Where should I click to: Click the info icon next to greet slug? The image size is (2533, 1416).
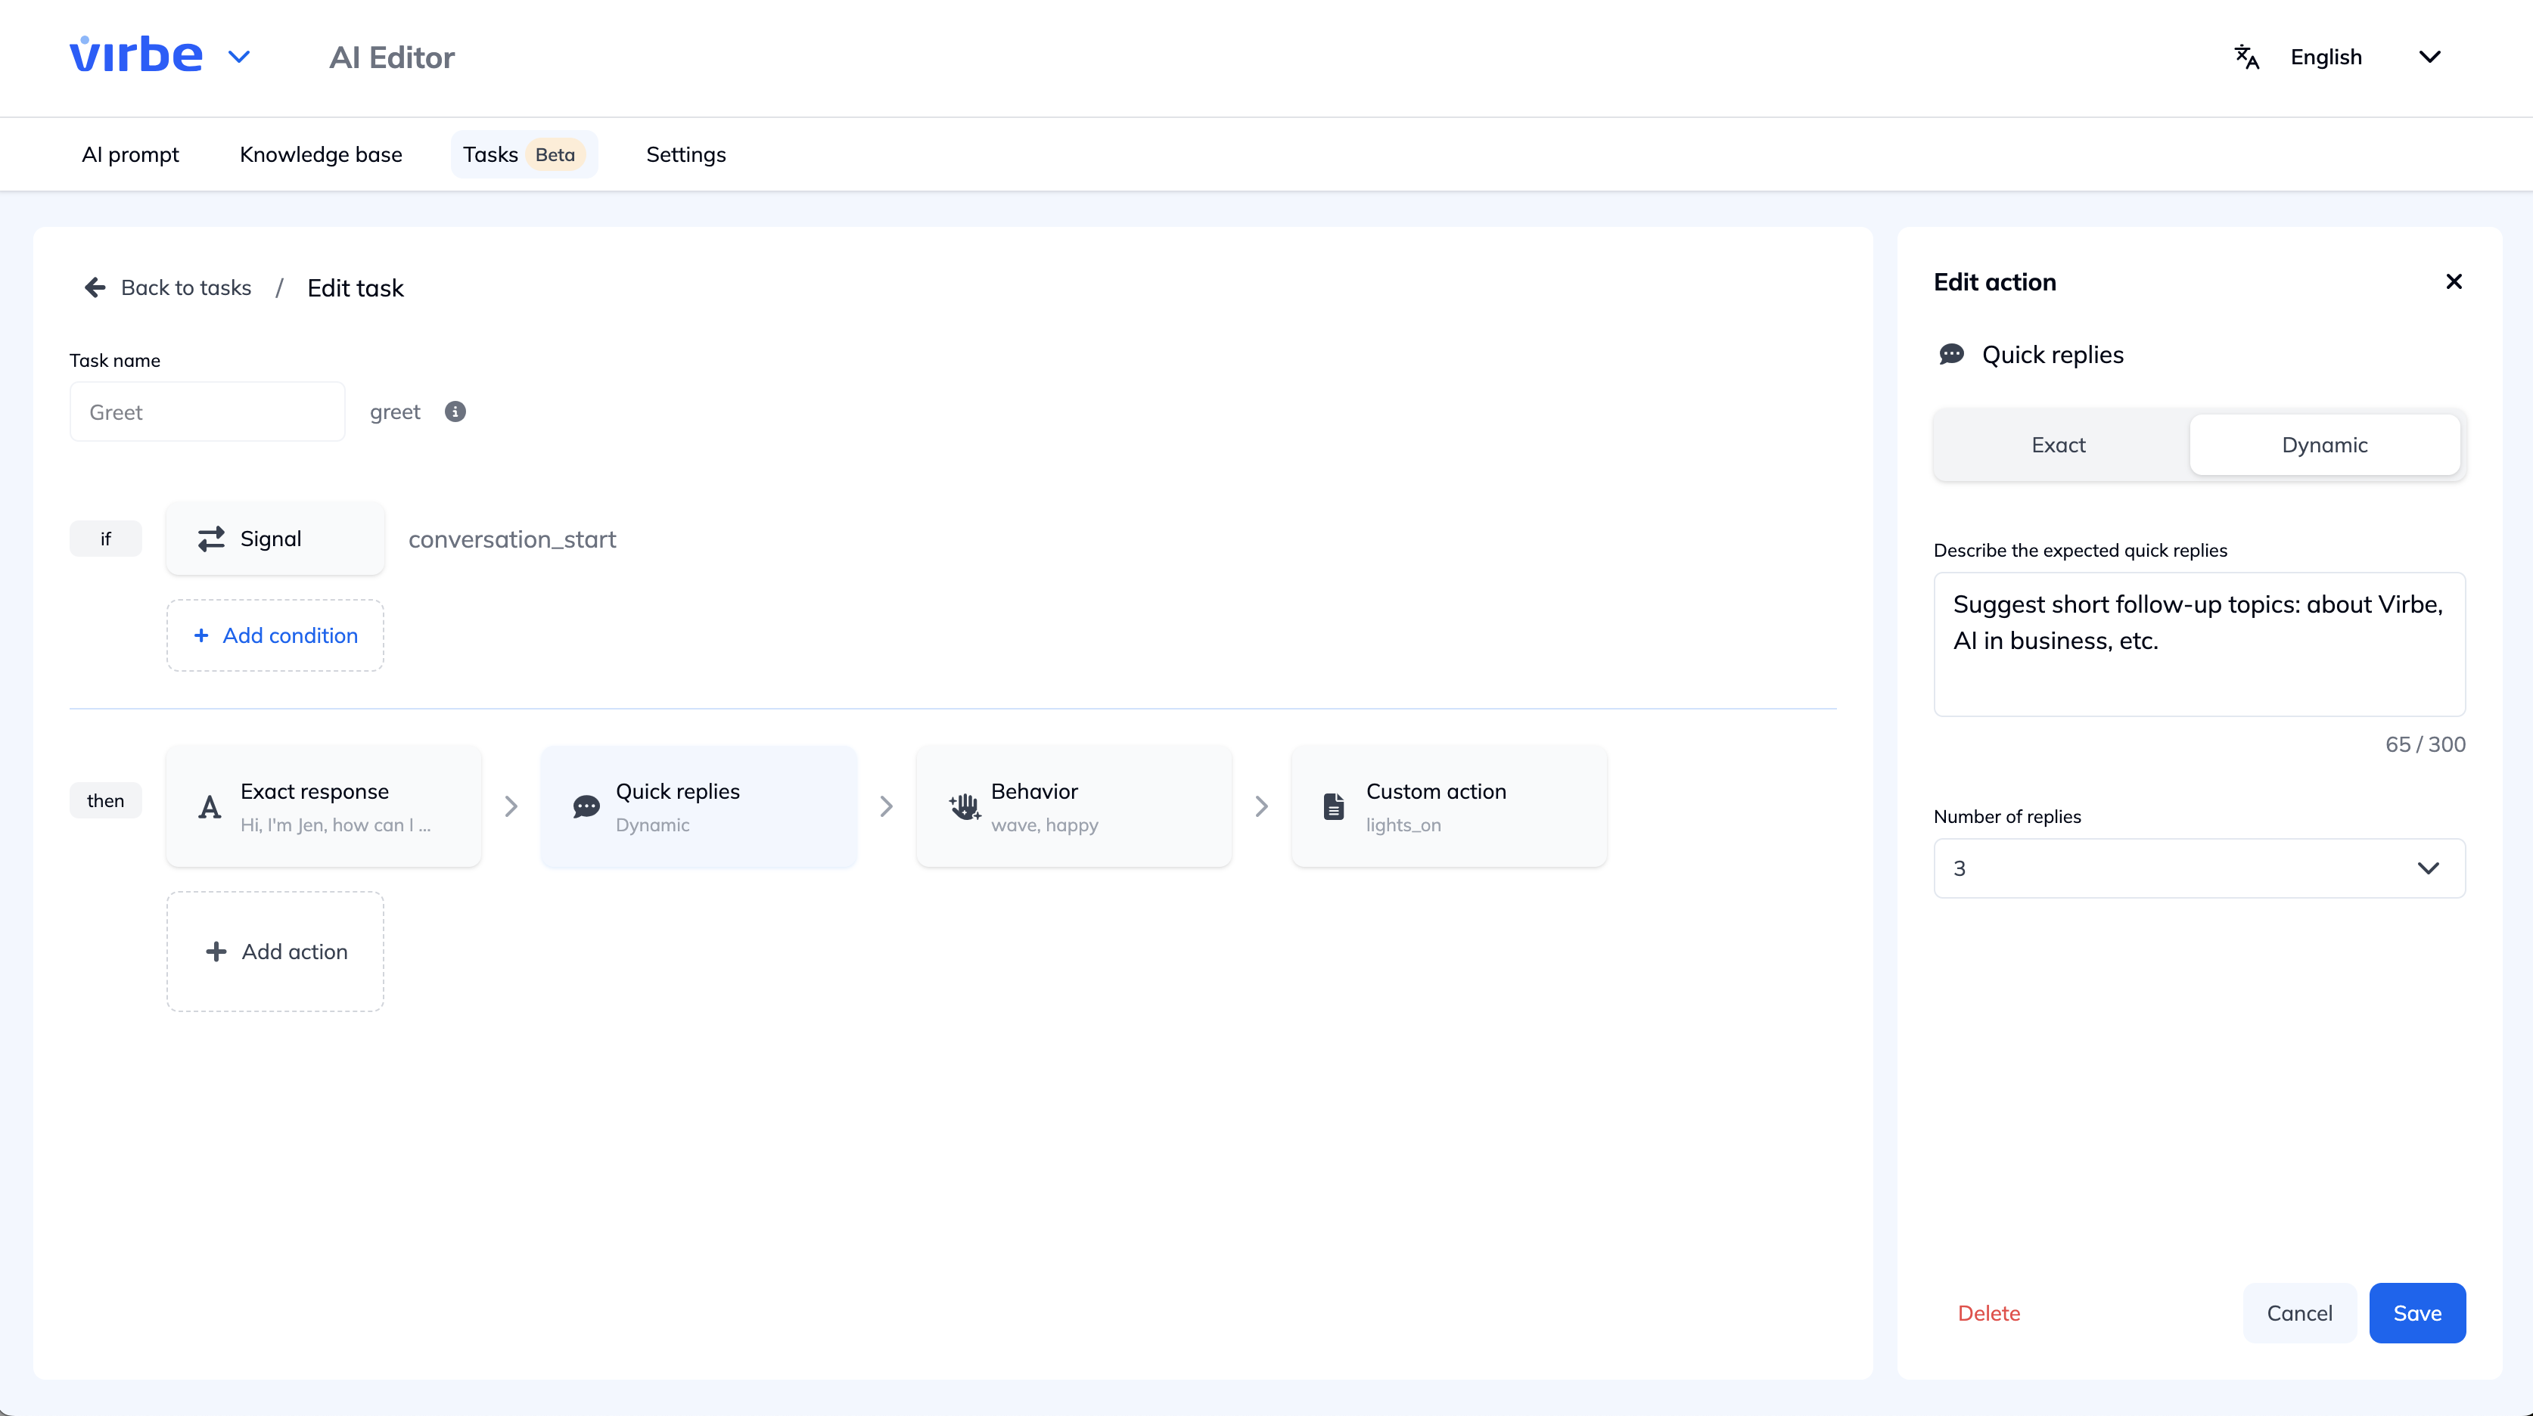(454, 412)
